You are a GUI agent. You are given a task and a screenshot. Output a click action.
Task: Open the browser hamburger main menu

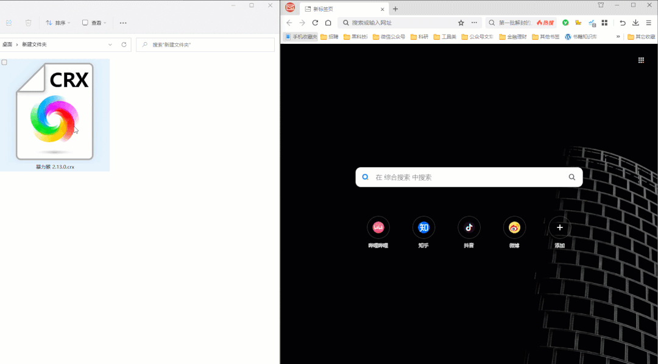click(x=649, y=23)
